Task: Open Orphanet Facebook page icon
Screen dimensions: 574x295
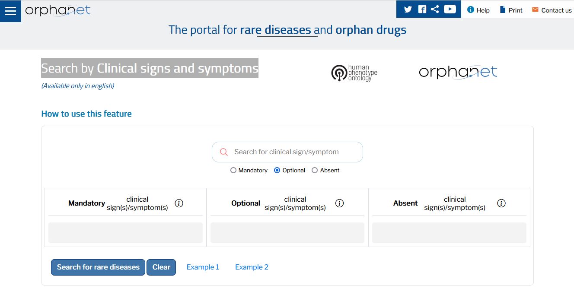Action: click(x=422, y=10)
